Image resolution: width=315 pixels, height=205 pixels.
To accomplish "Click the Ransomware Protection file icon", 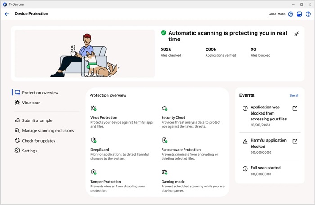I will point(165,140).
